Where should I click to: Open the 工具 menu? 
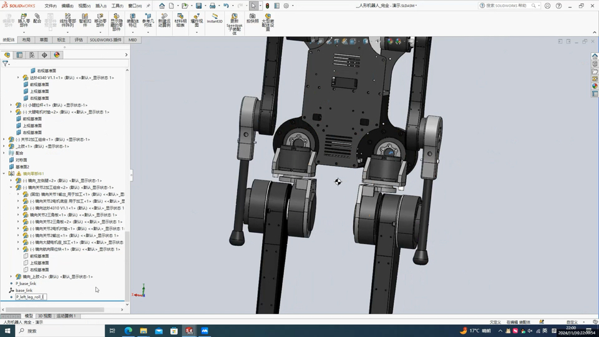(117, 6)
